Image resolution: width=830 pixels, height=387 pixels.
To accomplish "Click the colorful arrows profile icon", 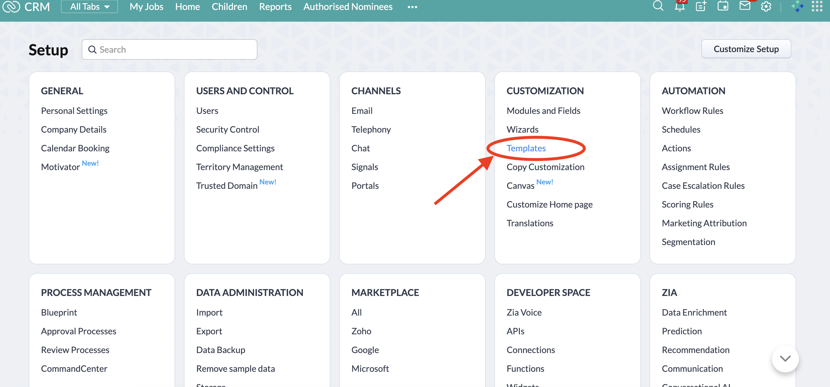I will click(x=797, y=6).
